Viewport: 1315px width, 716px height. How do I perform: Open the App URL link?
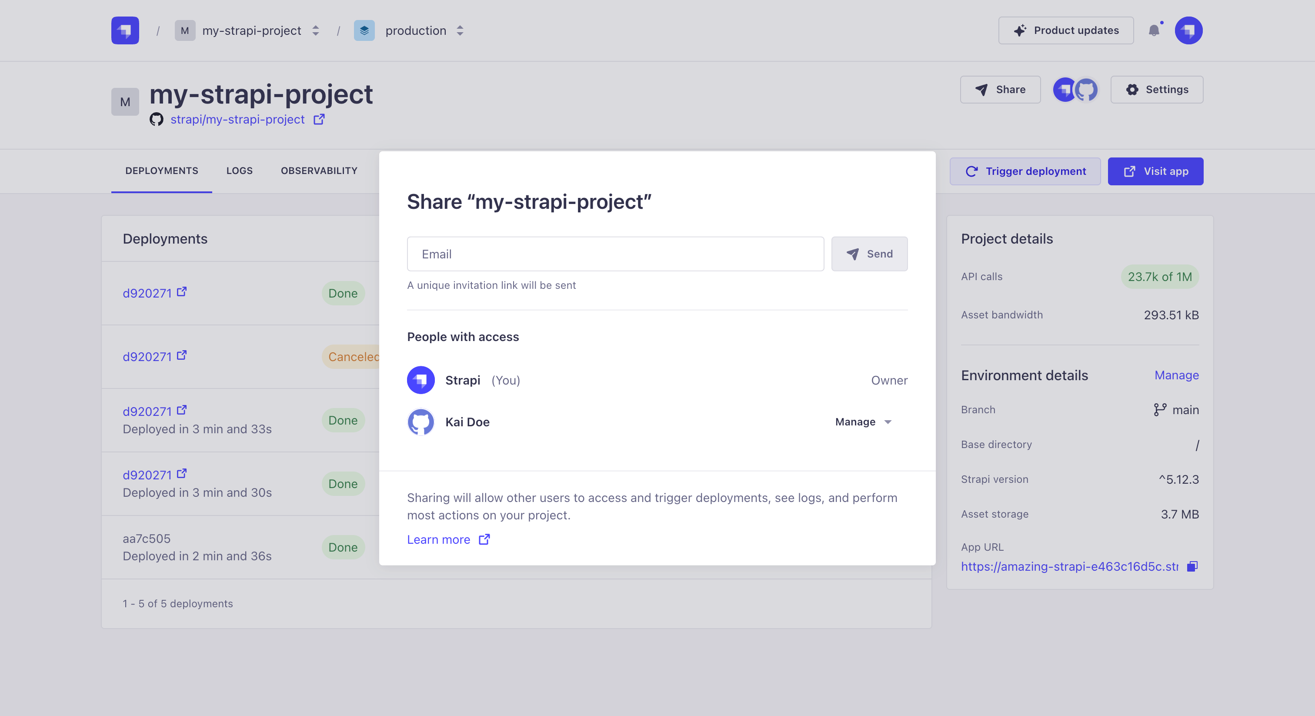pyautogui.click(x=1069, y=567)
